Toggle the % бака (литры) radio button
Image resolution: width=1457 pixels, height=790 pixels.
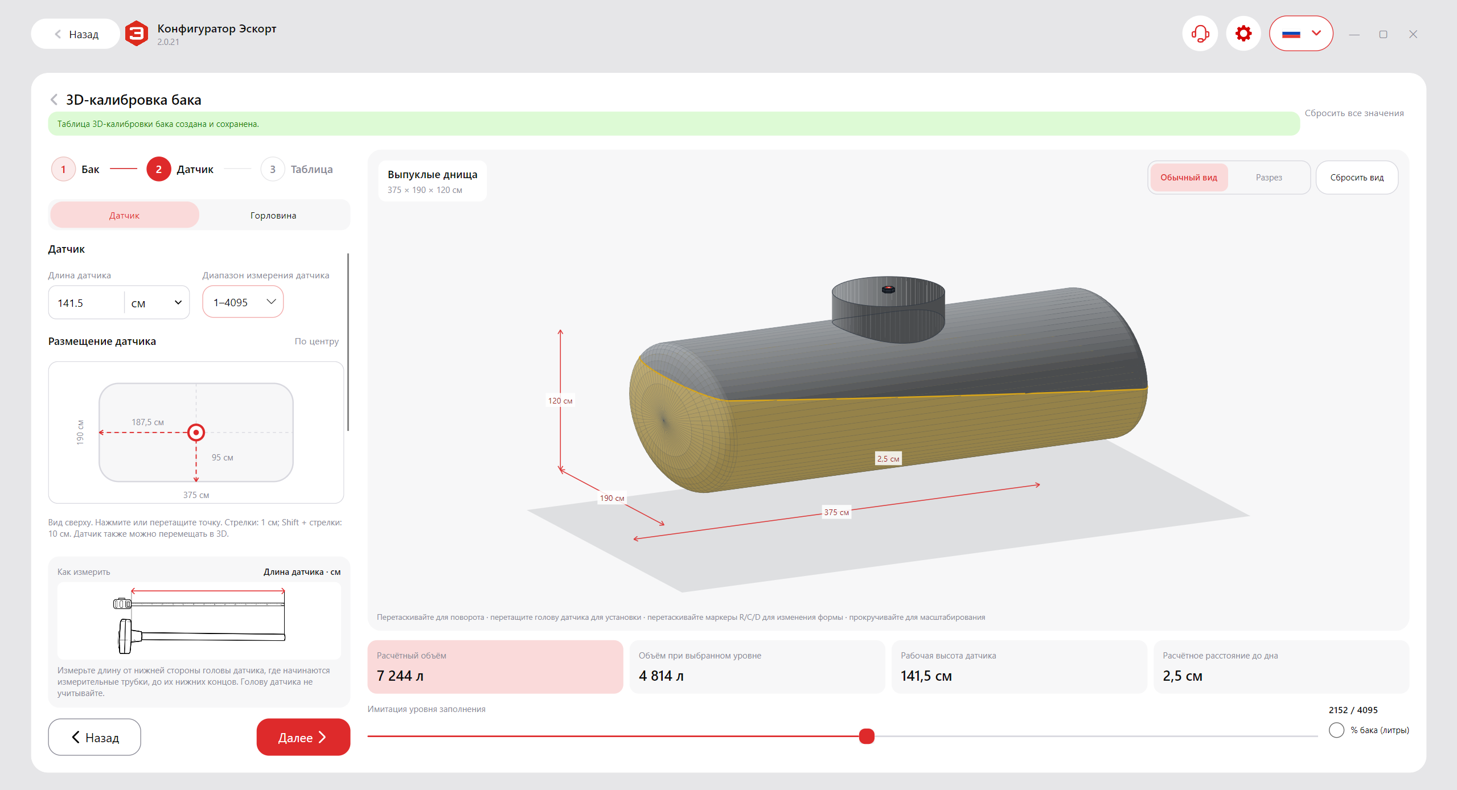[x=1336, y=730]
